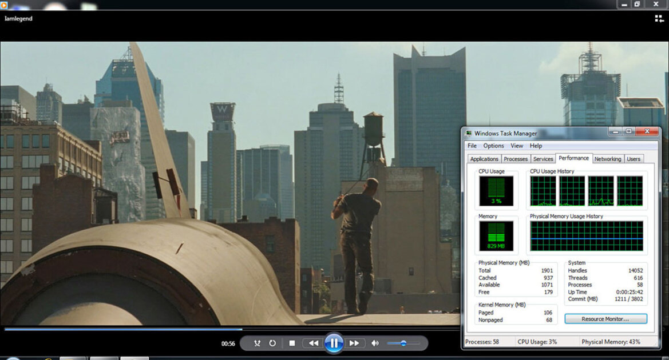The height and width of the screenshot is (360, 669).
Task: Click the Up Time value '0:00:25:42'
Action: 630,292
